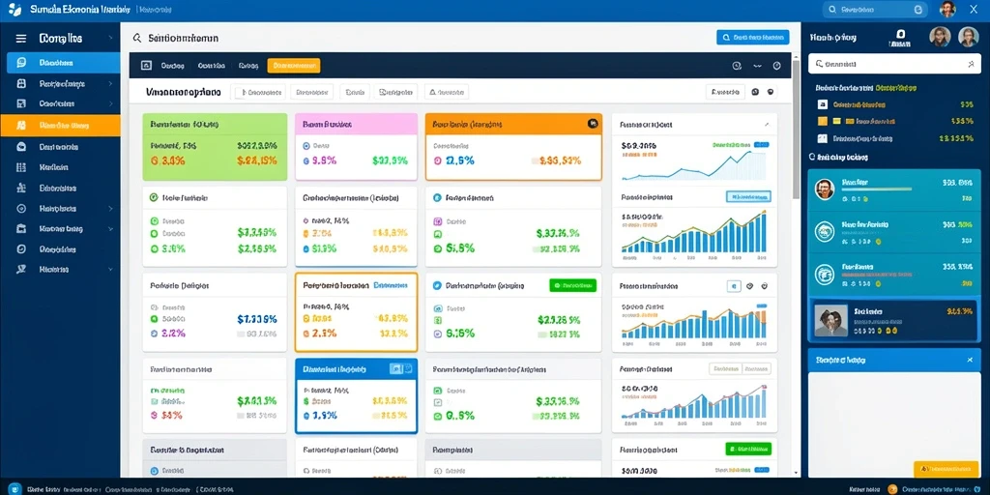Image resolution: width=990 pixels, height=495 pixels.
Task: Click the round icon at the status bar's left end
Action: tap(15, 488)
